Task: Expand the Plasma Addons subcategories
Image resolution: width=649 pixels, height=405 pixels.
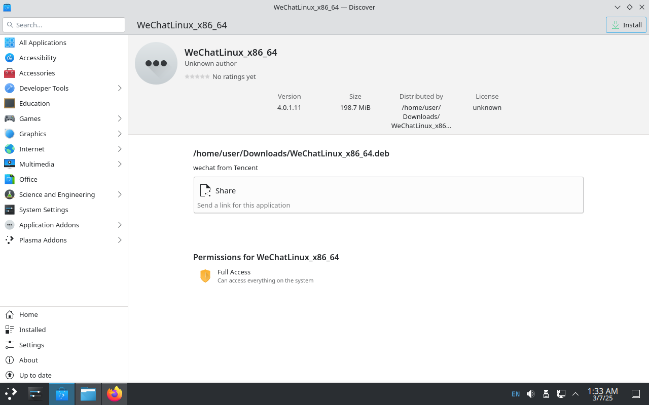Action: coord(120,240)
